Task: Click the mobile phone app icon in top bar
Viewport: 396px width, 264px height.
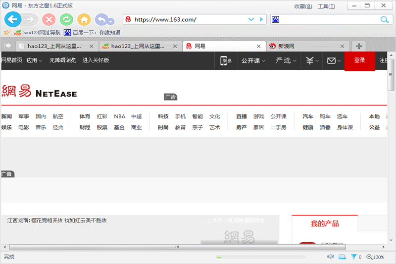Action: point(226,60)
